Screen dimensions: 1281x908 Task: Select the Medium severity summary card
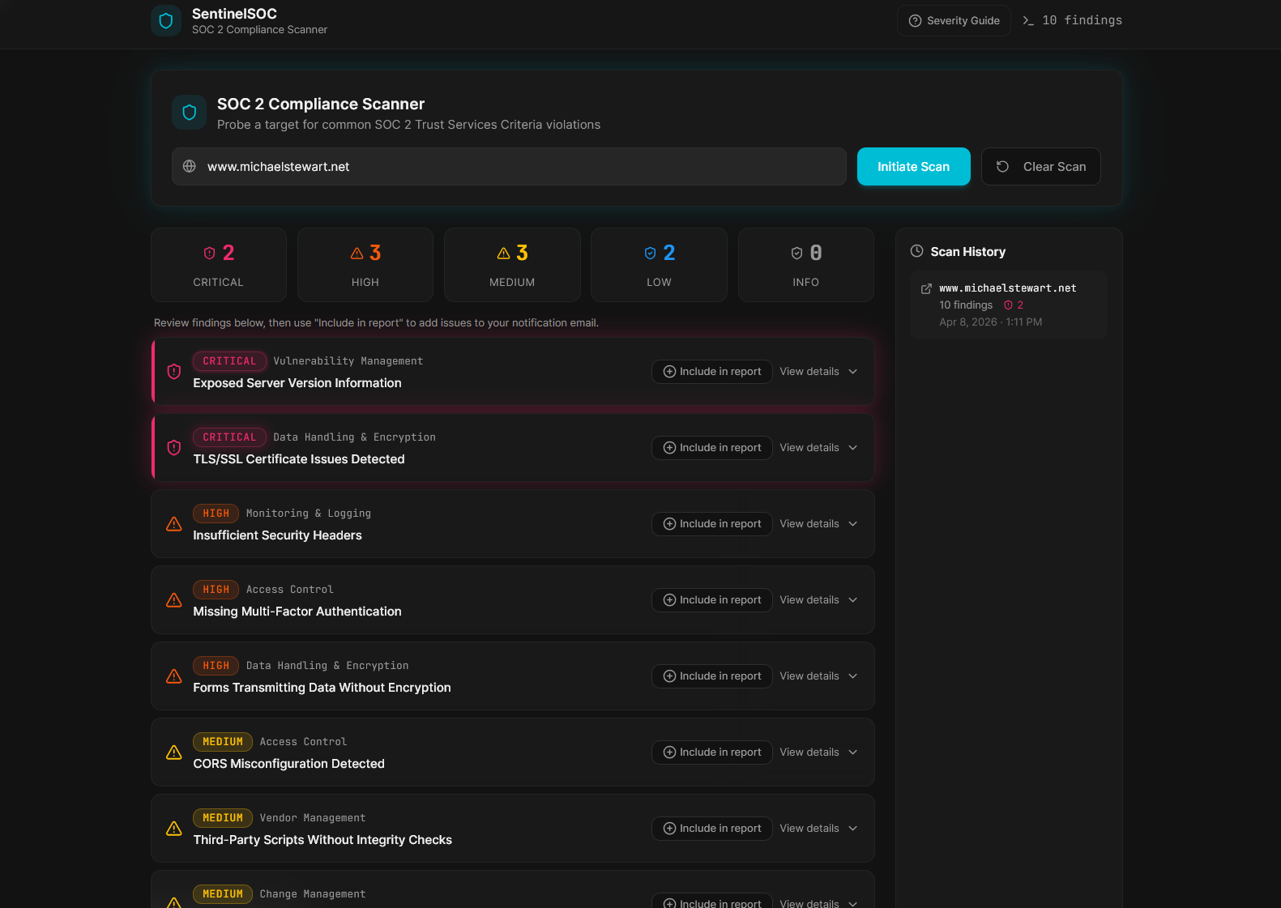click(x=512, y=265)
